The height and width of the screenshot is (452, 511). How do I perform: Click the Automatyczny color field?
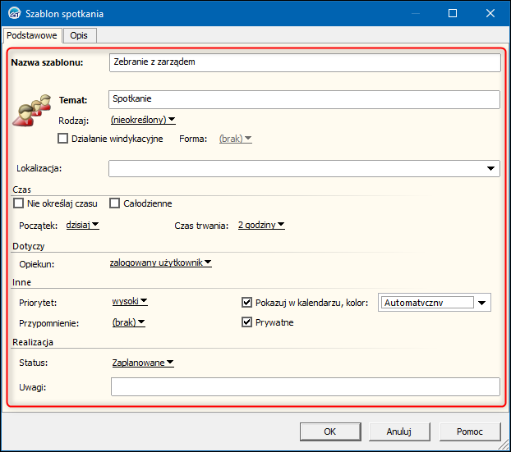427,303
